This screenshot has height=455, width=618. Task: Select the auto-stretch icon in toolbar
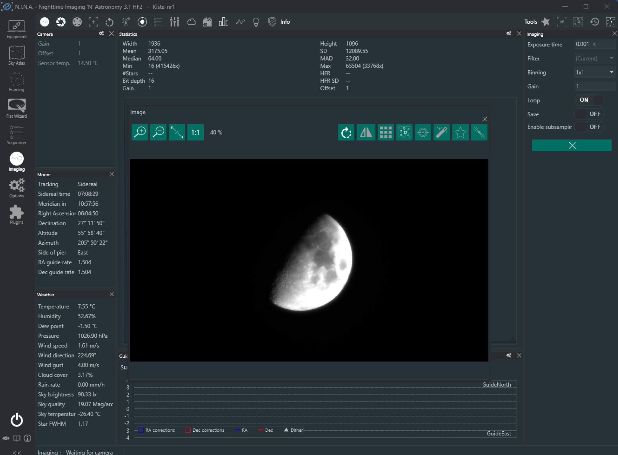coord(442,133)
